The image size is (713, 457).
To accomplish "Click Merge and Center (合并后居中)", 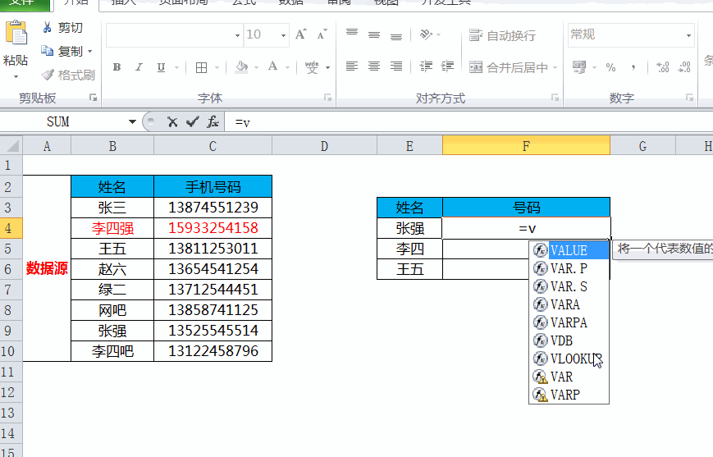I will 509,67.
